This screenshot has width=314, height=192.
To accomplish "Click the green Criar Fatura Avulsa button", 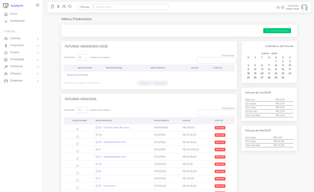I will (x=277, y=31).
